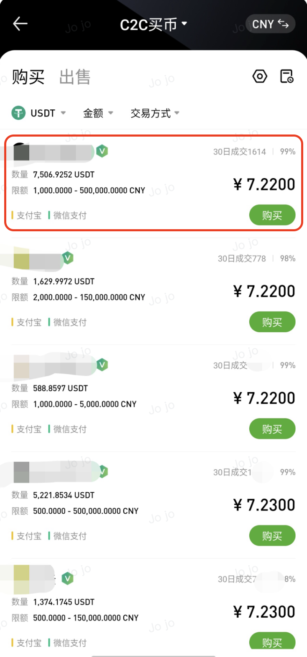Tap the fifth seller's verified badge

click(x=67, y=579)
